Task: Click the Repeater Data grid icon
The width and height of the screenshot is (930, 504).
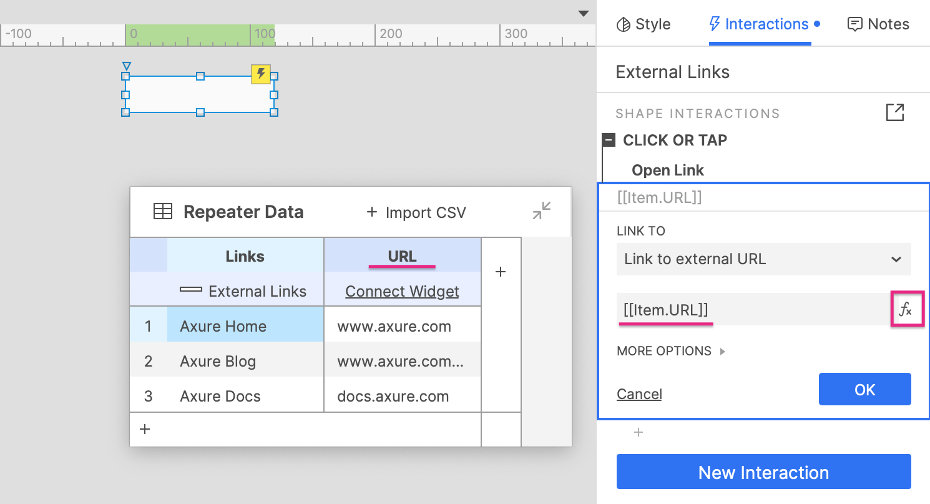Action: (162, 212)
